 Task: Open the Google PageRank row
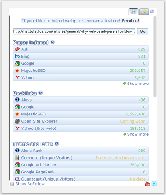click(81, 172)
